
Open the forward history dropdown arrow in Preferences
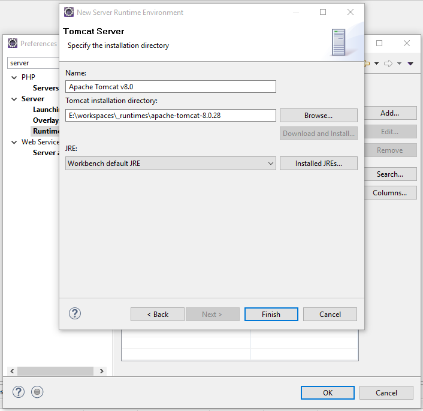[x=399, y=64]
